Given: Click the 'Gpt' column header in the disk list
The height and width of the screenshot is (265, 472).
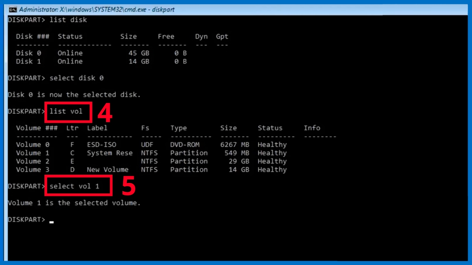Looking at the screenshot, I should coord(222,37).
